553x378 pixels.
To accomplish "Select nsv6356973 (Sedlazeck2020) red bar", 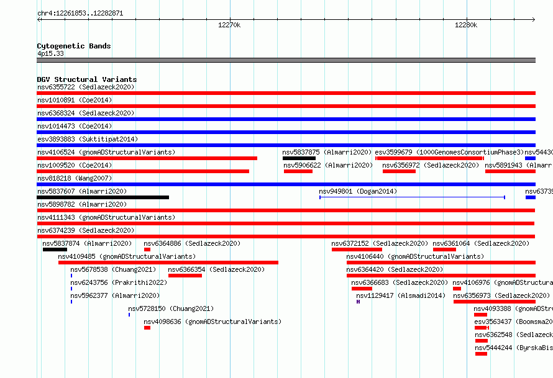I will click(x=495, y=302).
